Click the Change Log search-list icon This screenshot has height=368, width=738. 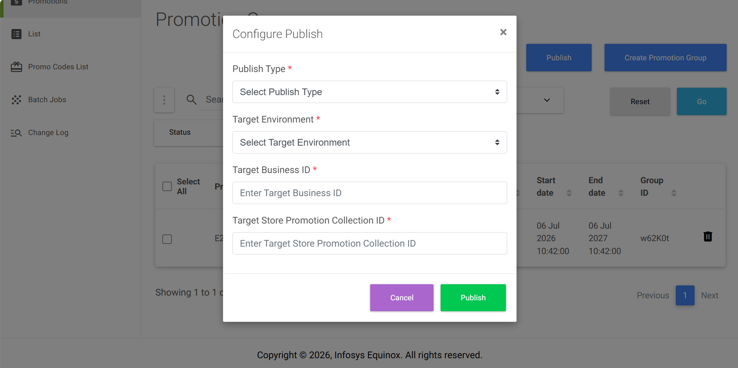click(x=16, y=133)
